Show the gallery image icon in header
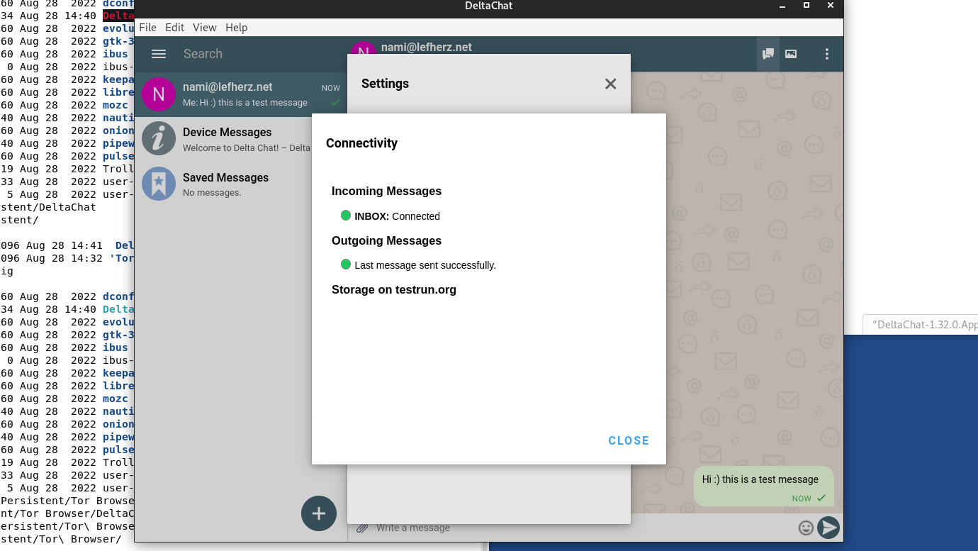This screenshot has width=978, height=551. 791,54
